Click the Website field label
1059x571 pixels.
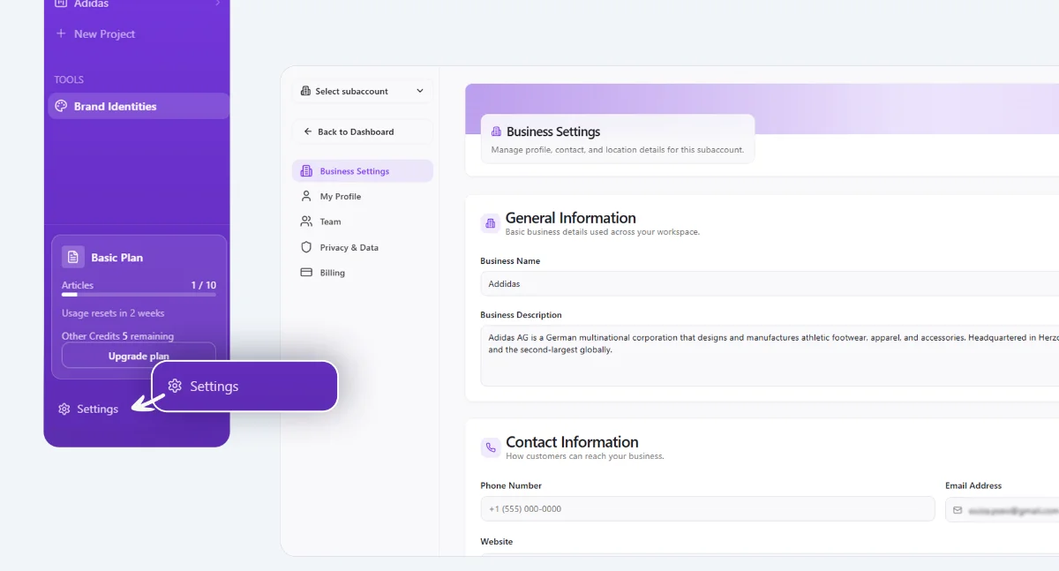pyautogui.click(x=497, y=542)
